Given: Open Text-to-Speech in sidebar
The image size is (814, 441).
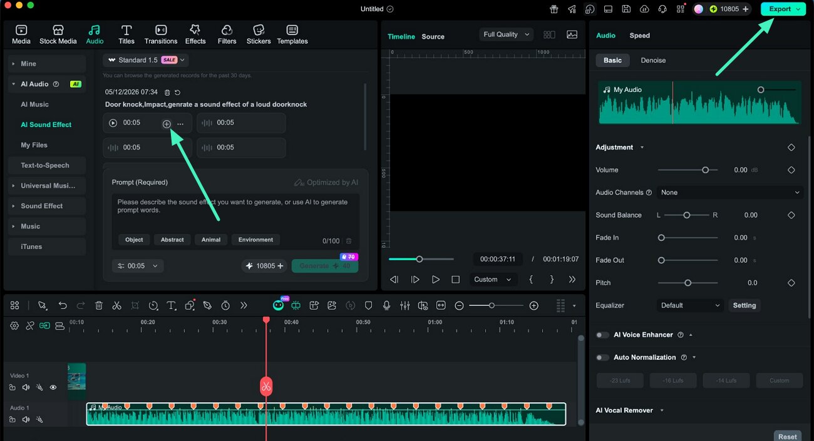Looking at the screenshot, I should (47, 165).
